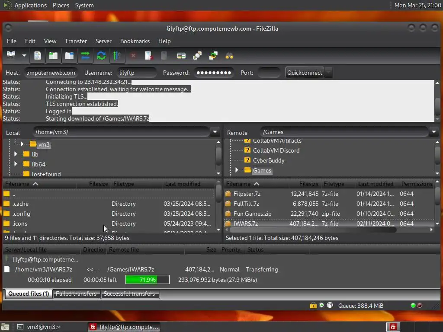Open the Transfer menu
The width and height of the screenshot is (443, 332).
76,41
